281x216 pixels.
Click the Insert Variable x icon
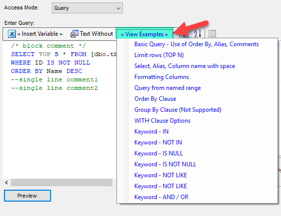click(12, 34)
